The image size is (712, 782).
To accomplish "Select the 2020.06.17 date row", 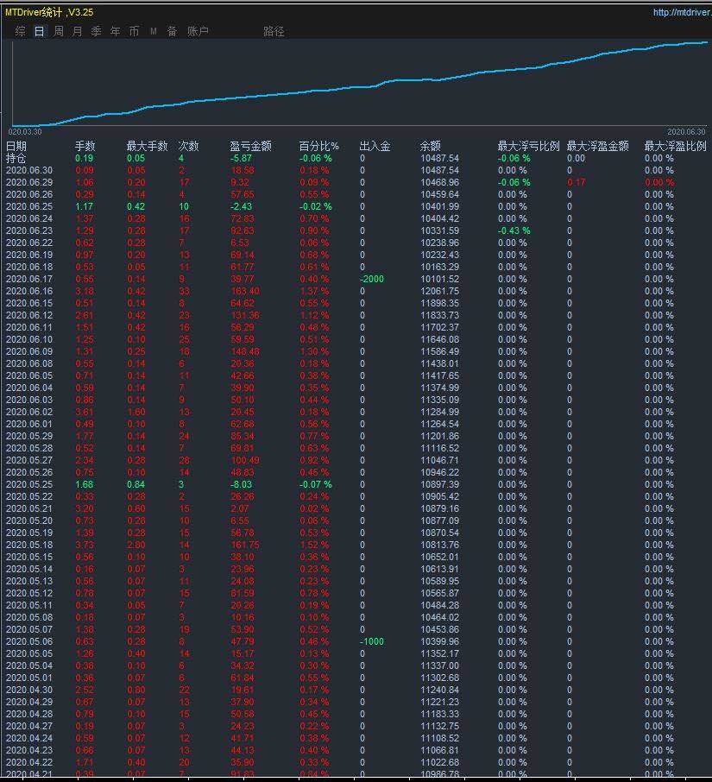I will click(x=29, y=279).
